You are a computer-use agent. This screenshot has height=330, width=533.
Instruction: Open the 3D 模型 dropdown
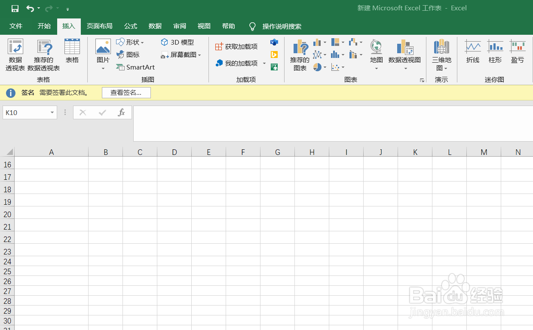tap(178, 42)
